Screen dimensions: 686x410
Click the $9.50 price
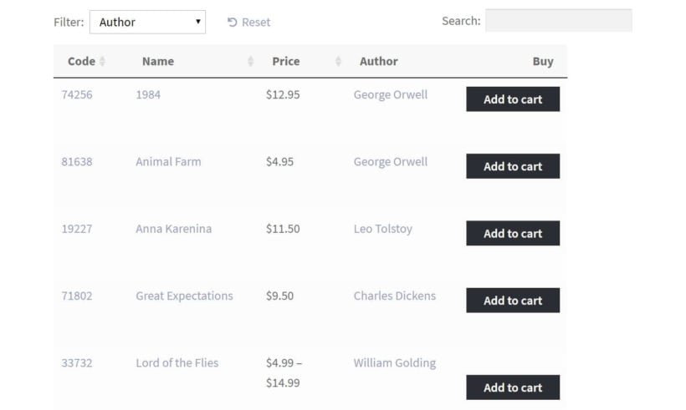tap(279, 296)
